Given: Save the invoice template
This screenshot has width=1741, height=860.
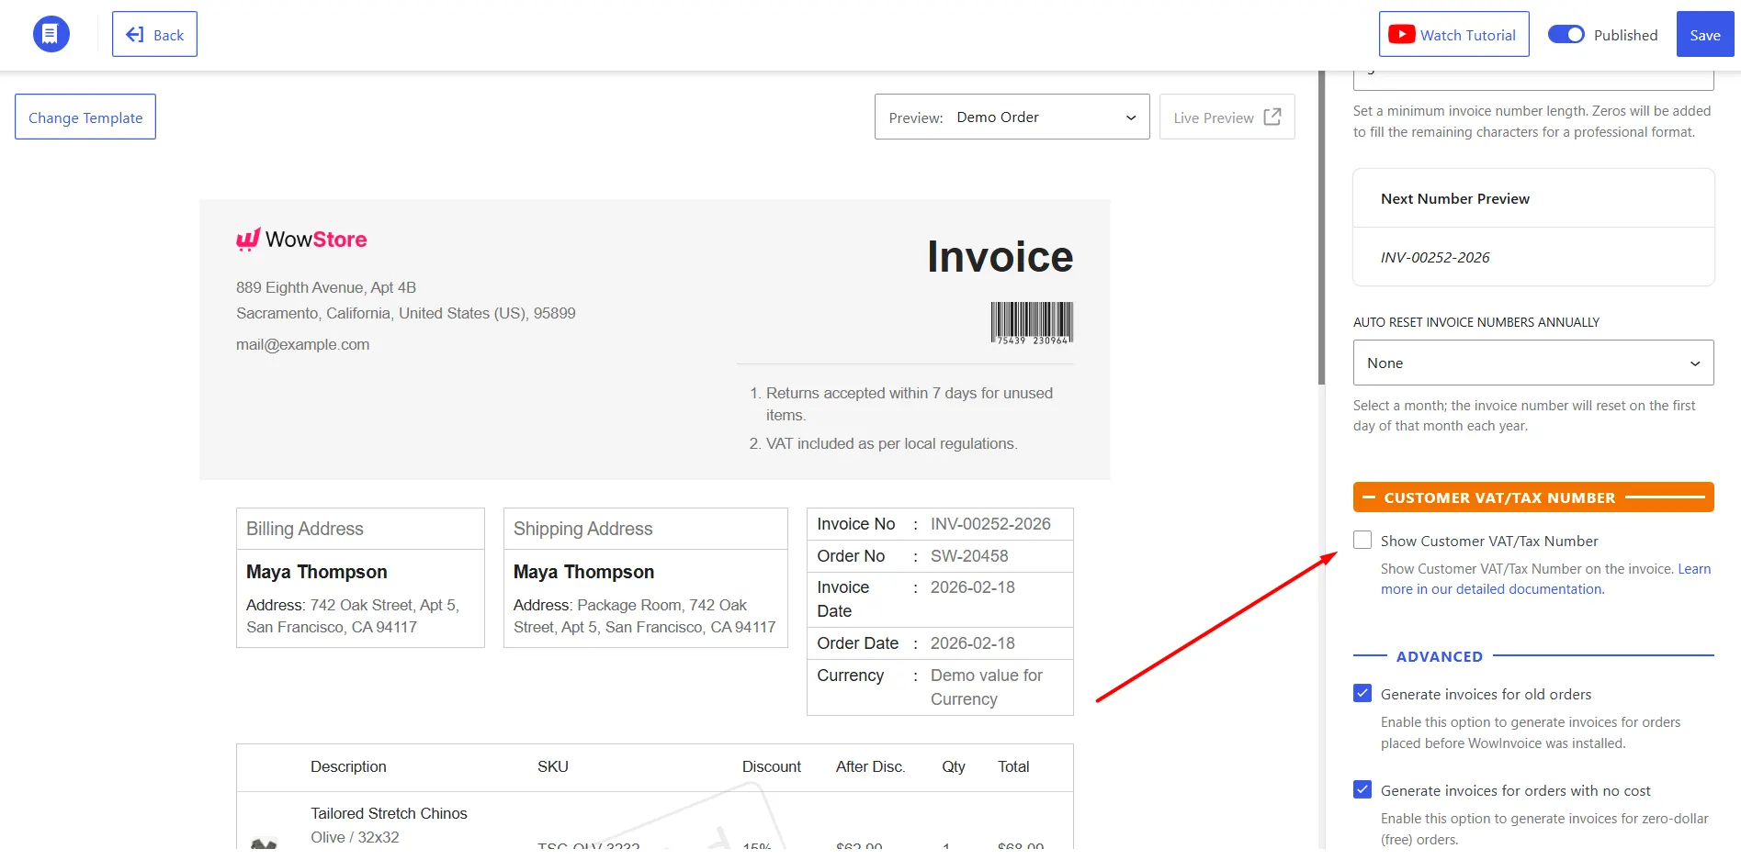Looking at the screenshot, I should click(1704, 34).
